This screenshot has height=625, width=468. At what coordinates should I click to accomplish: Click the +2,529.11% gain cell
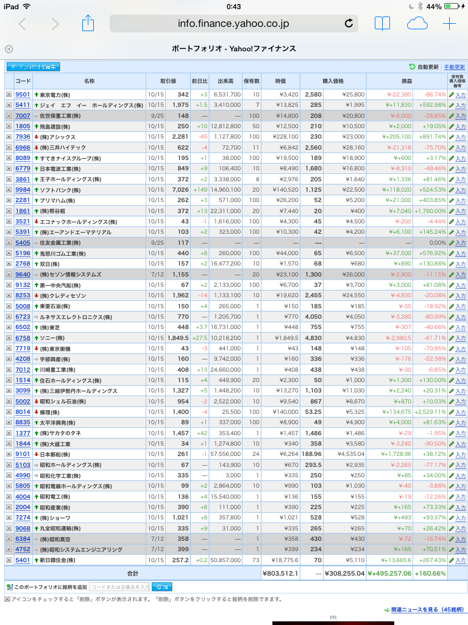430,412
